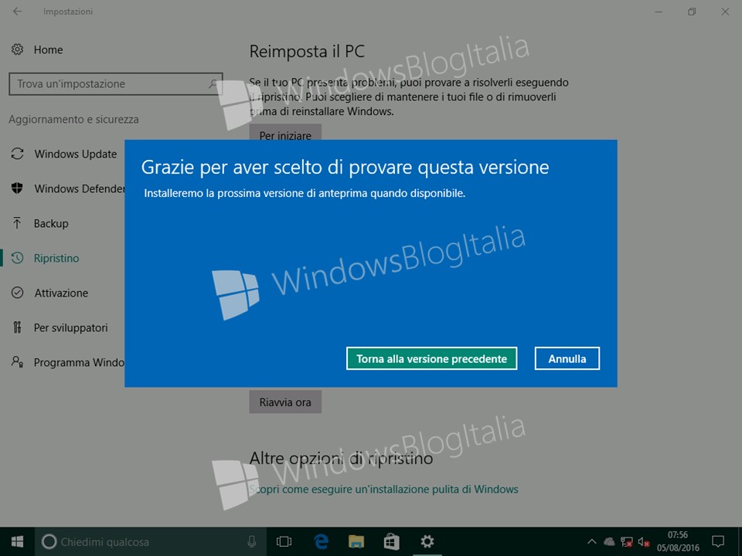
Task: Restore down the Impostazioni window
Action: [x=692, y=12]
